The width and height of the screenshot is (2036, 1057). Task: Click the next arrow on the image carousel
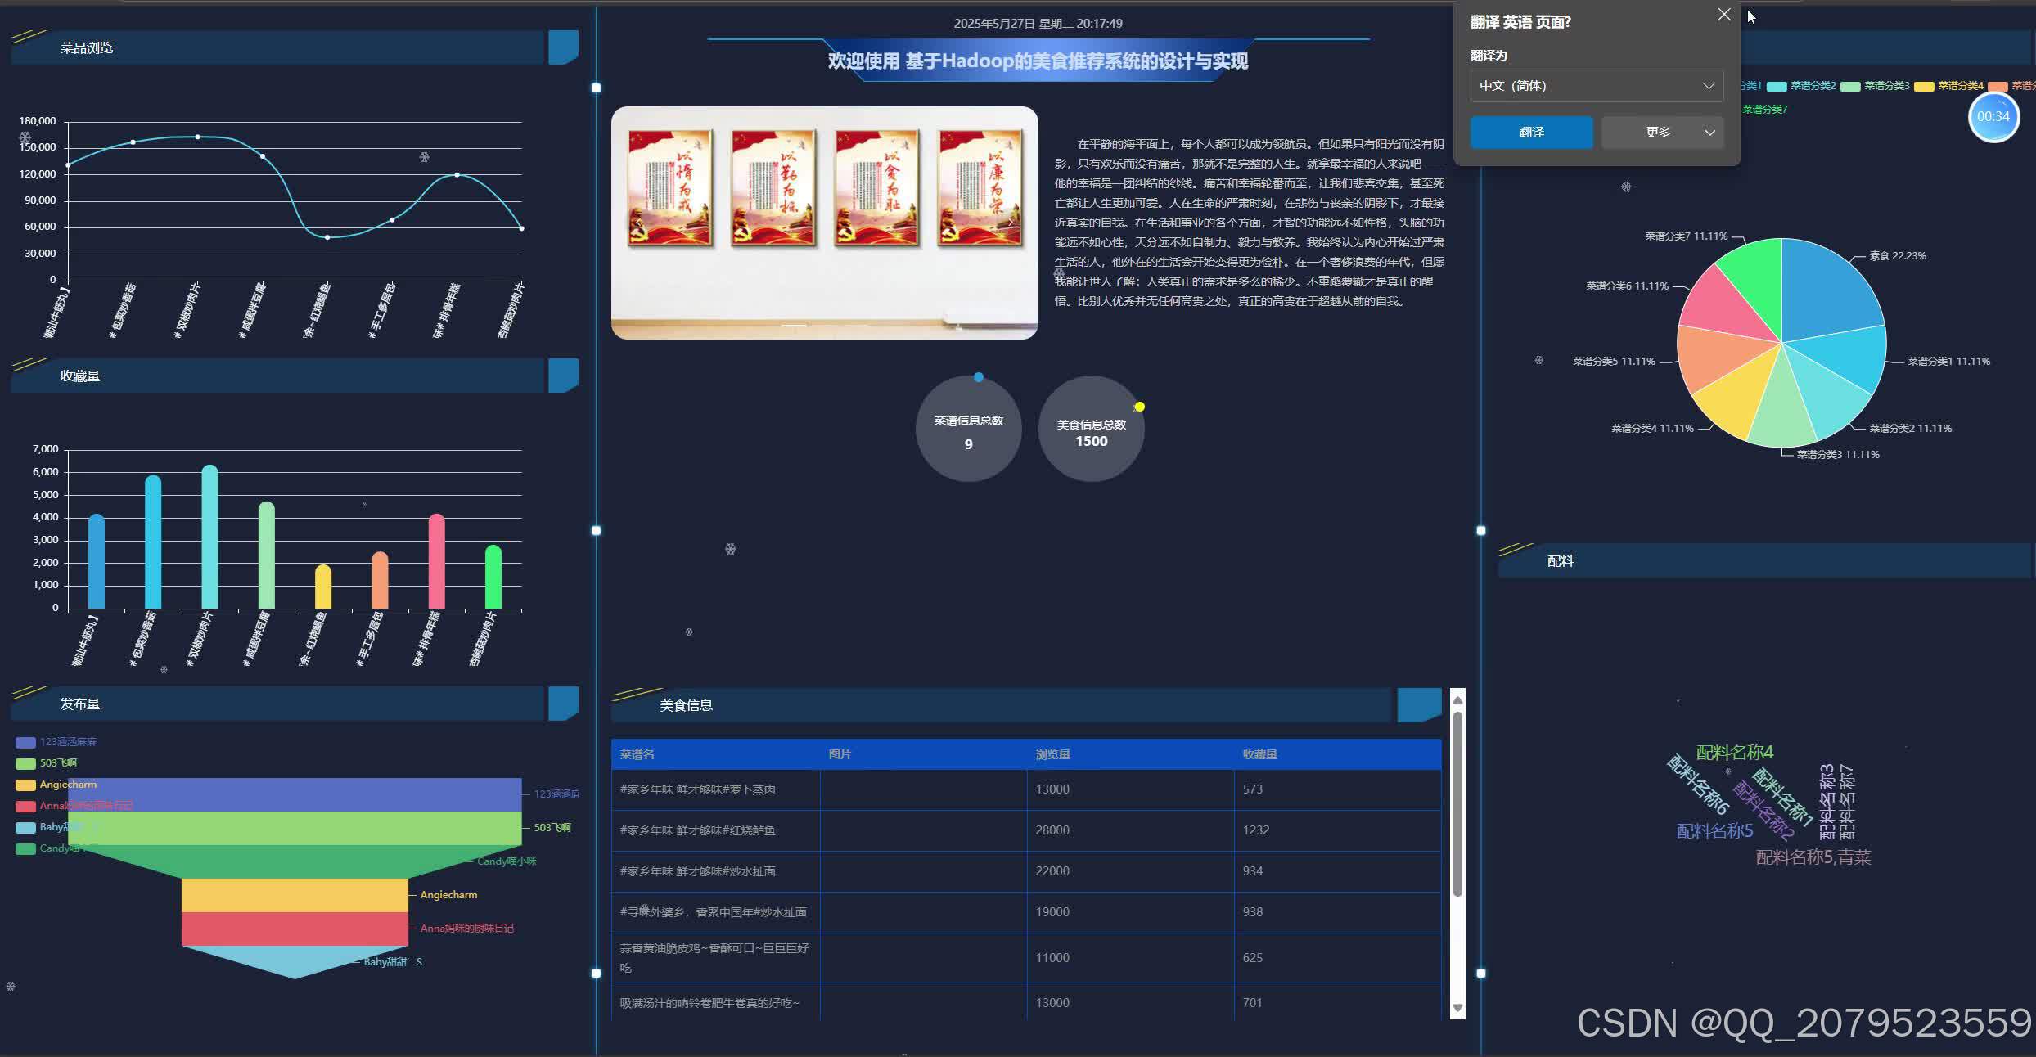(1011, 223)
